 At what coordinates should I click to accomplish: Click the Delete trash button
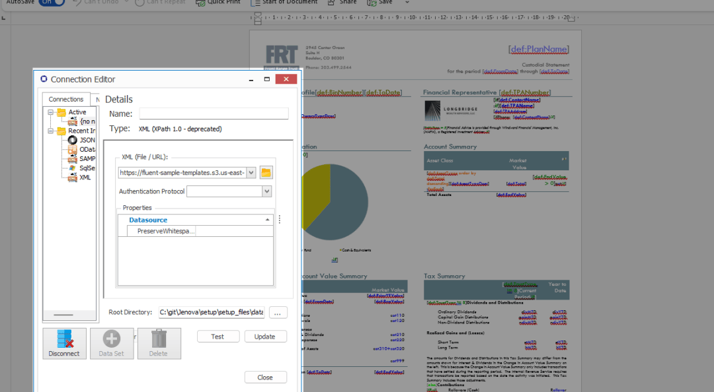(x=159, y=343)
